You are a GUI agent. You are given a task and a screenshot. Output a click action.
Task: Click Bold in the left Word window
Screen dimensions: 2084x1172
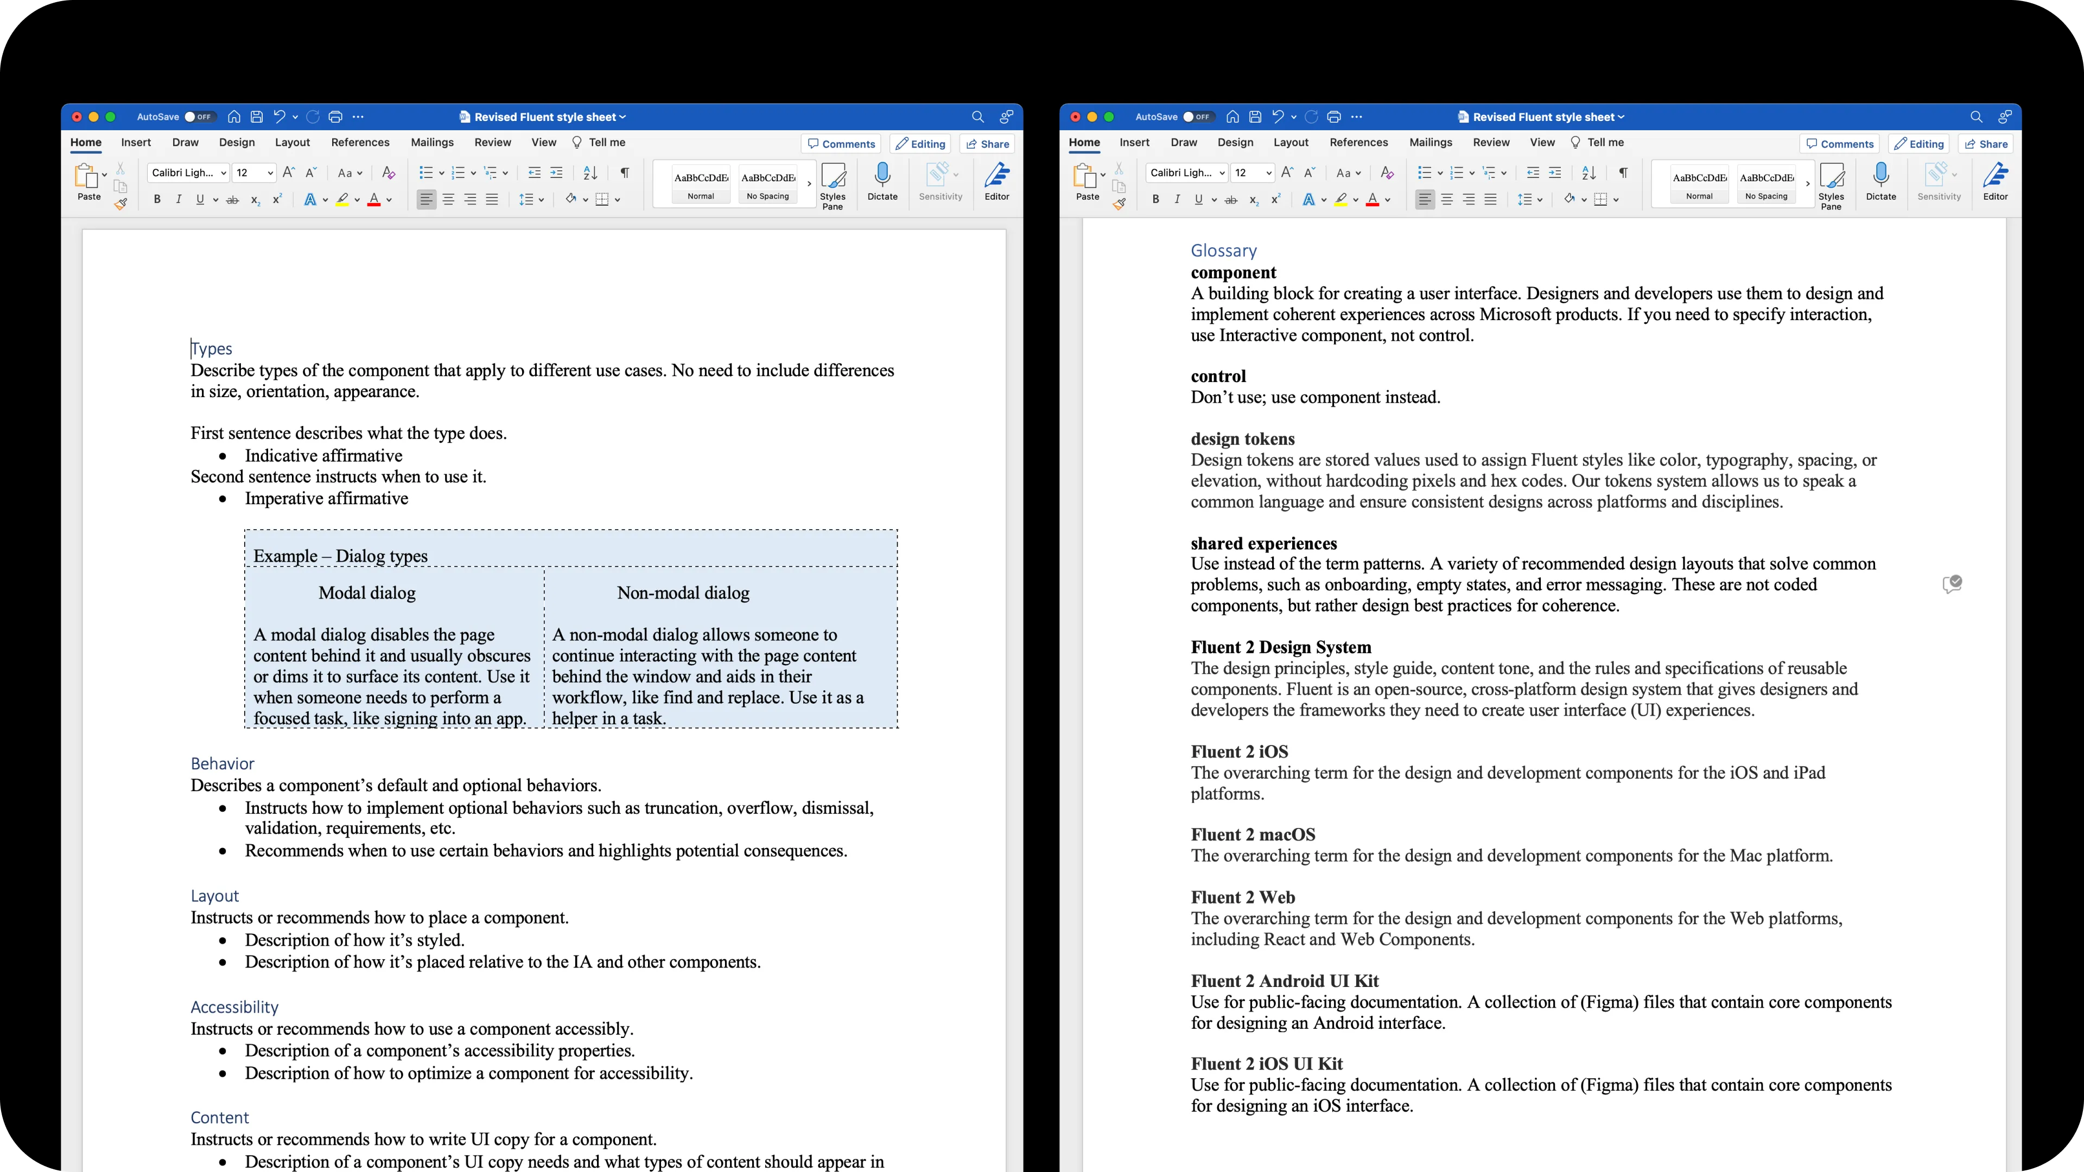(x=157, y=199)
